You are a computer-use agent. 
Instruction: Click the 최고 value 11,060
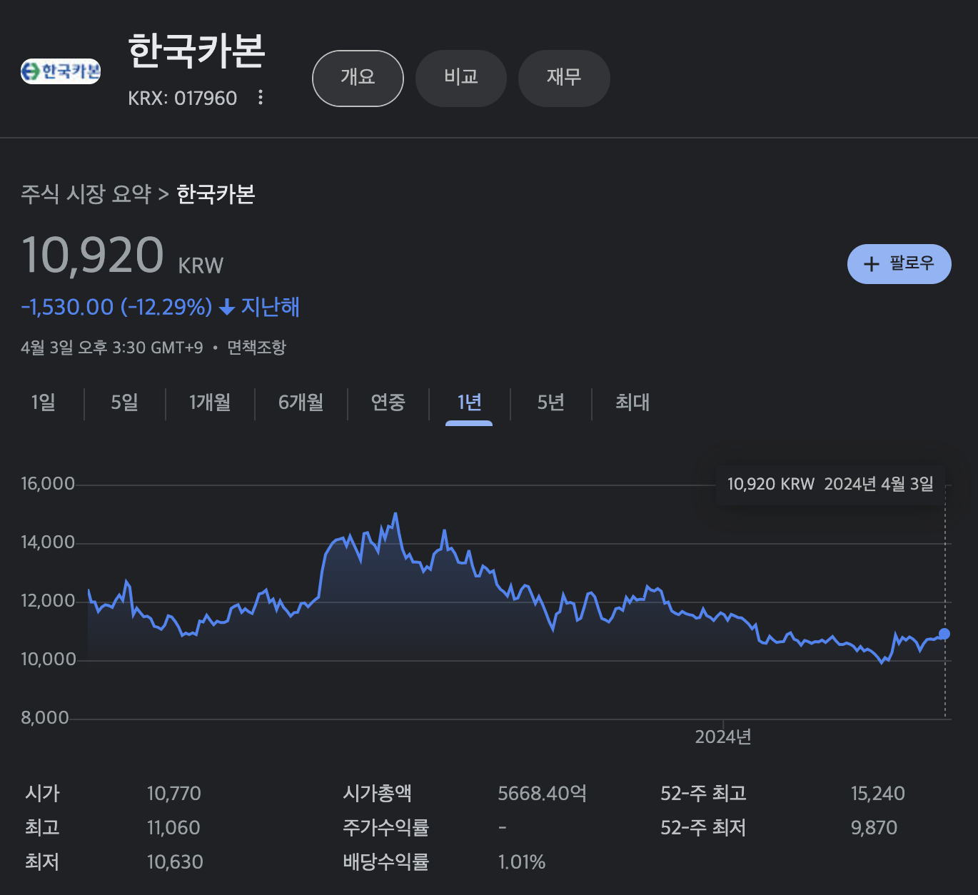[173, 828]
